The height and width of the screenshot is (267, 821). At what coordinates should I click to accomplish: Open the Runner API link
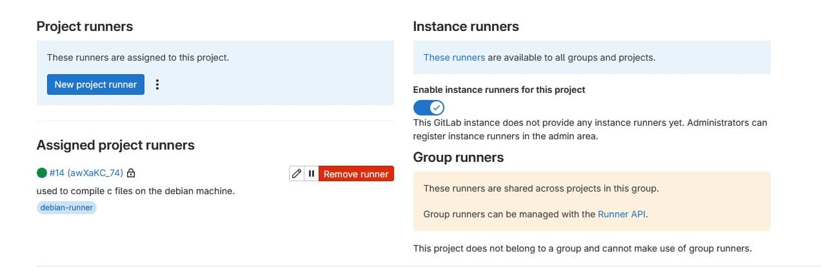tap(622, 214)
